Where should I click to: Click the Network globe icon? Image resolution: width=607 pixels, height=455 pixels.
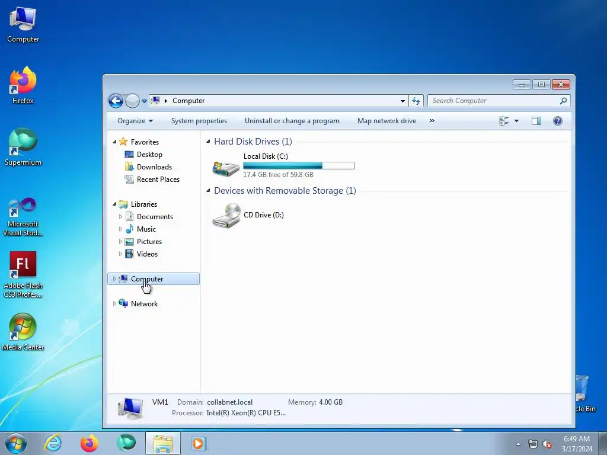[123, 303]
